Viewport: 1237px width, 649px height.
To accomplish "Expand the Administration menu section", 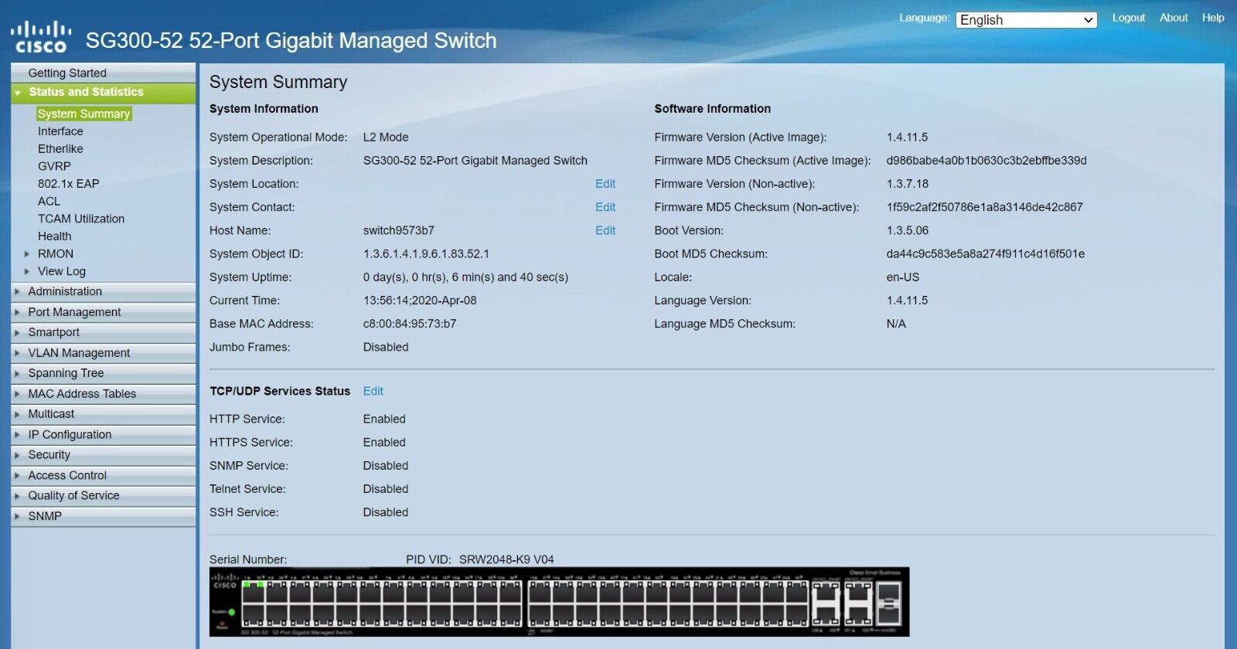I will point(65,291).
